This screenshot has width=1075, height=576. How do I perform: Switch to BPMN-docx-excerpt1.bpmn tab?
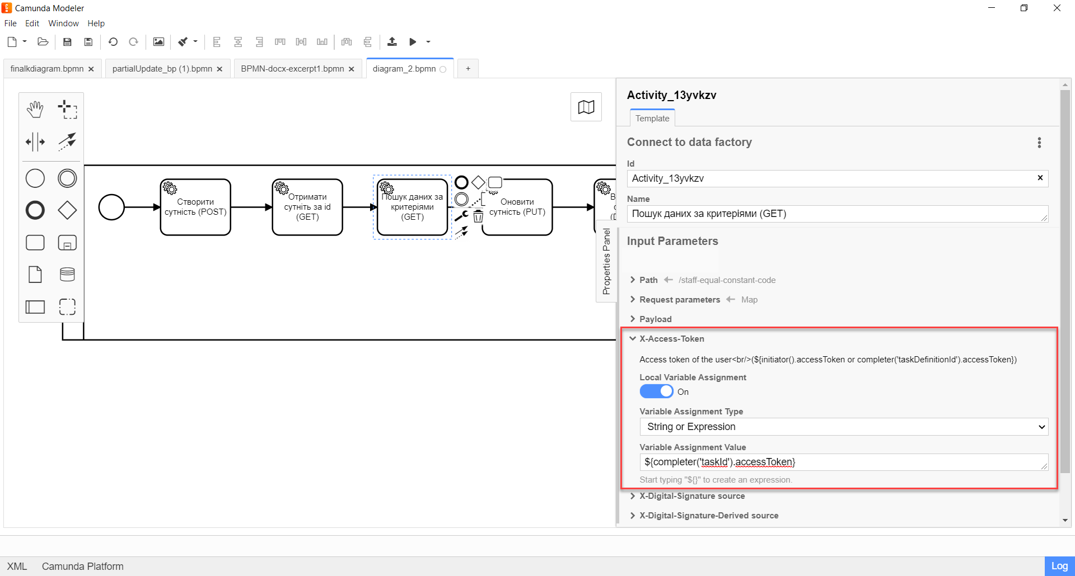click(292, 69)
